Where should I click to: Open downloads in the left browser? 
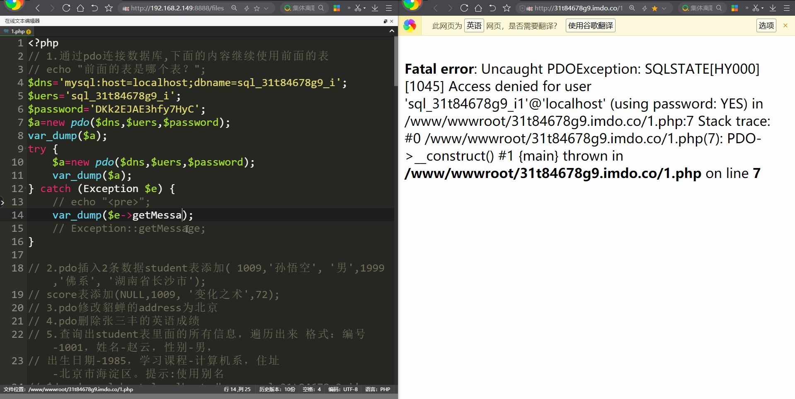click(375, 8)
